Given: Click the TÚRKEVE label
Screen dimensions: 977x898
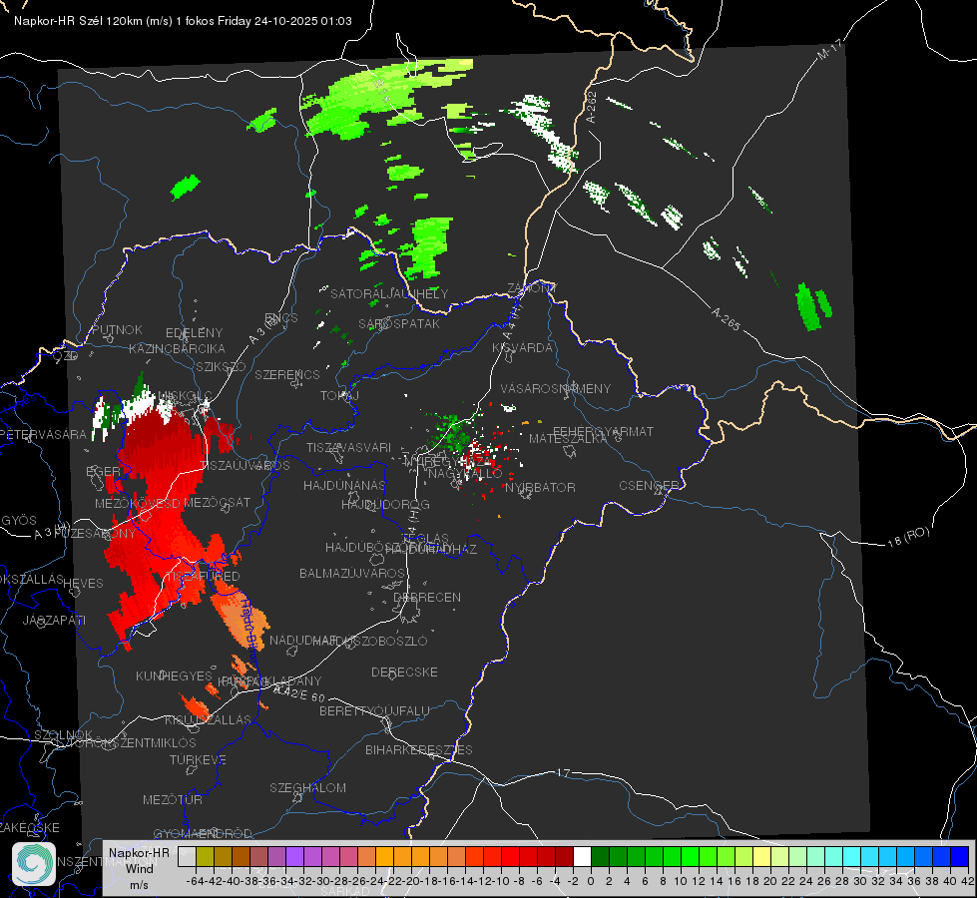Looking at the screenshot, I should pyautogui.click(x=199, y=759).
